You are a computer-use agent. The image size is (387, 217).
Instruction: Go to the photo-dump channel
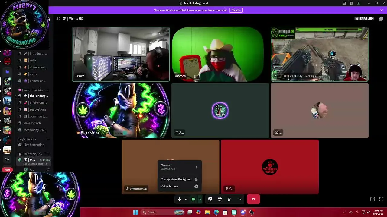click(33, 102)
